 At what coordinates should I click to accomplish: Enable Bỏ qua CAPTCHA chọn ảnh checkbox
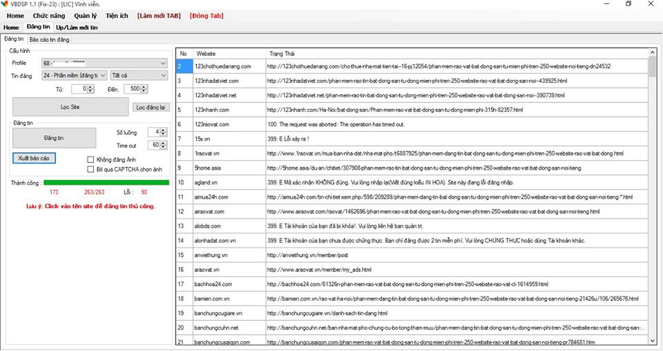point(90,170)
